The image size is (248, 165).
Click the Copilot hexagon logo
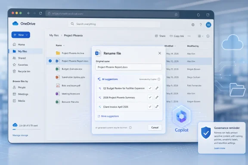(181, 116)
